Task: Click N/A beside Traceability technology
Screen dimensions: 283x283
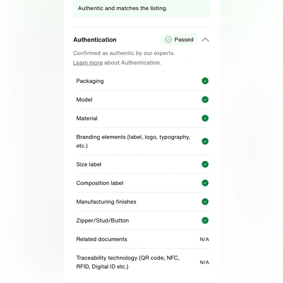Action: pyautogui.click(x=204, y=262)
